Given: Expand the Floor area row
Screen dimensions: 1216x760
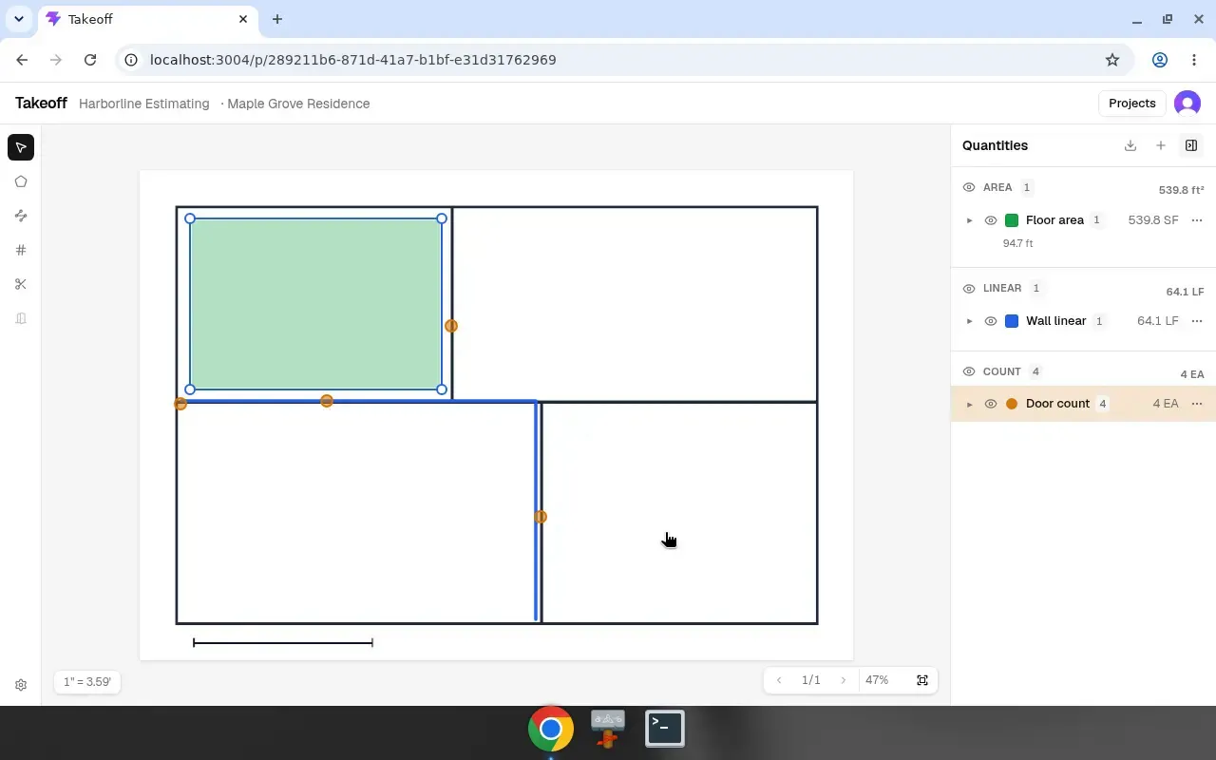Looking at the screenshot, I should pos(970,220).
